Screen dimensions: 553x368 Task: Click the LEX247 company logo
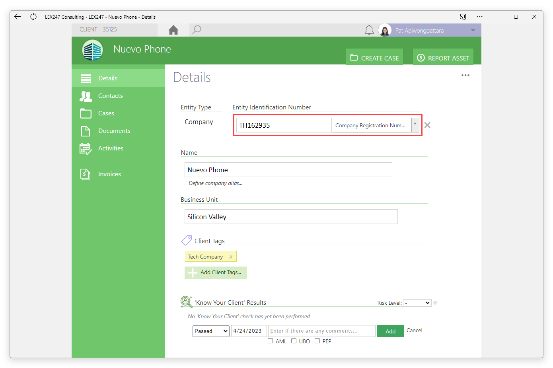pos(92,50)
